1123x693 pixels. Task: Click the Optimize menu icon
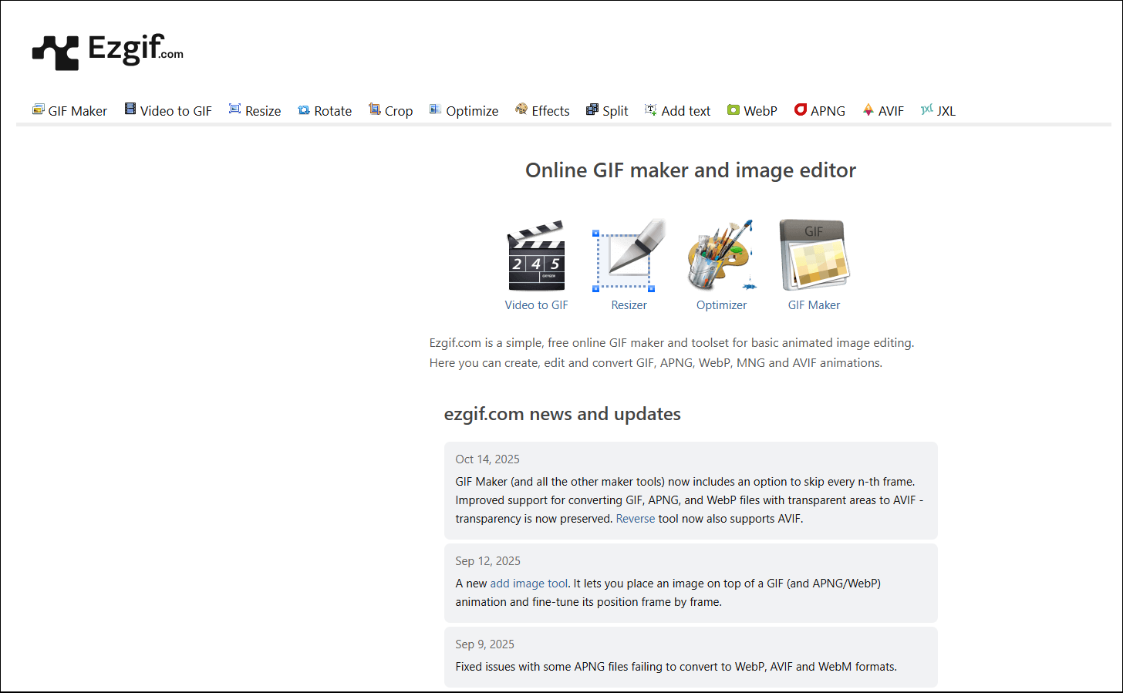point(436,109)
